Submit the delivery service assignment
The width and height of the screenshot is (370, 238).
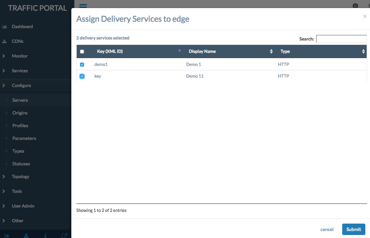point(354,229)
